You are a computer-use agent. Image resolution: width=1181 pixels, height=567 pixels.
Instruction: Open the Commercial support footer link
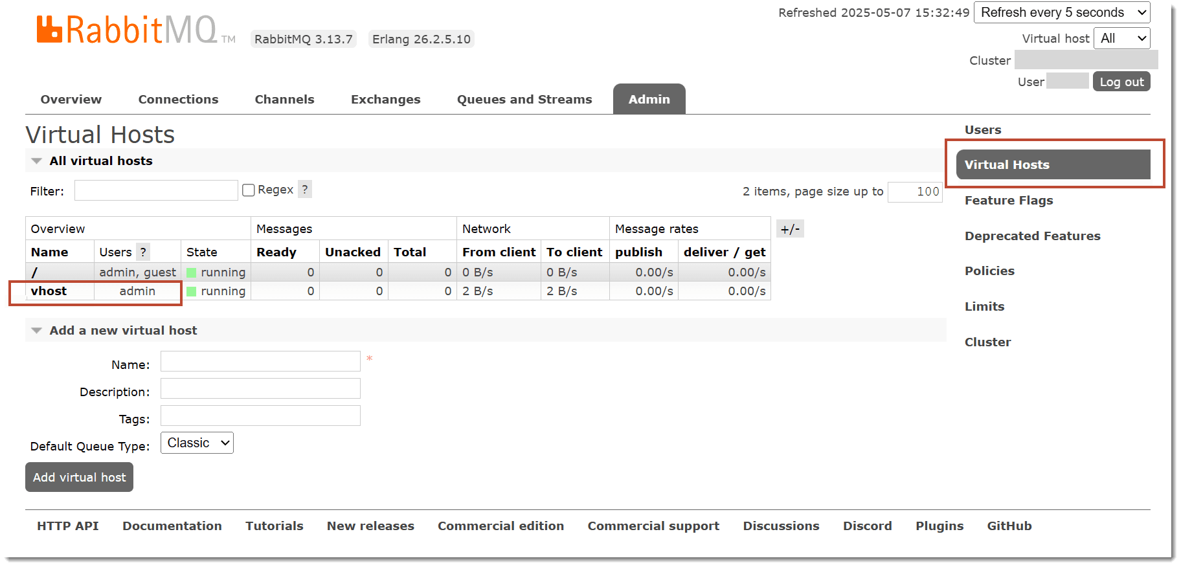click(653, 526)
